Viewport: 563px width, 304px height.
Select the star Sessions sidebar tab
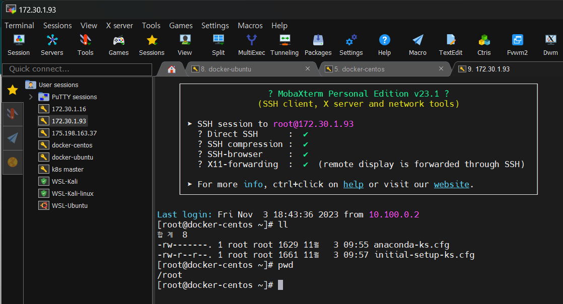pos(13,90)
